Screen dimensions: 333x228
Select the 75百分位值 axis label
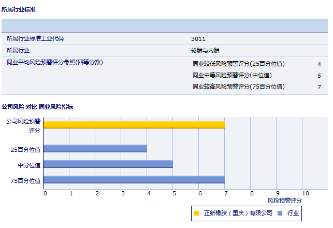pyautogui.click(x=25, y=181)
